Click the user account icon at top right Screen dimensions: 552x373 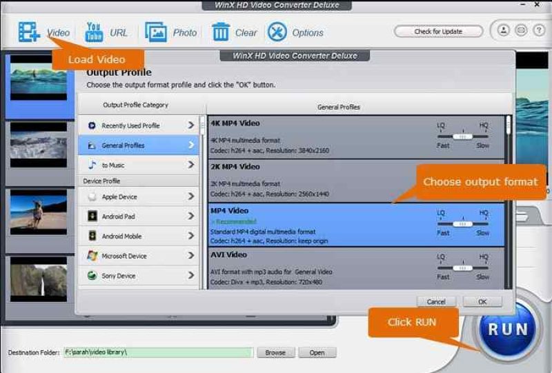pyautogui.click(x=503, y=31)
